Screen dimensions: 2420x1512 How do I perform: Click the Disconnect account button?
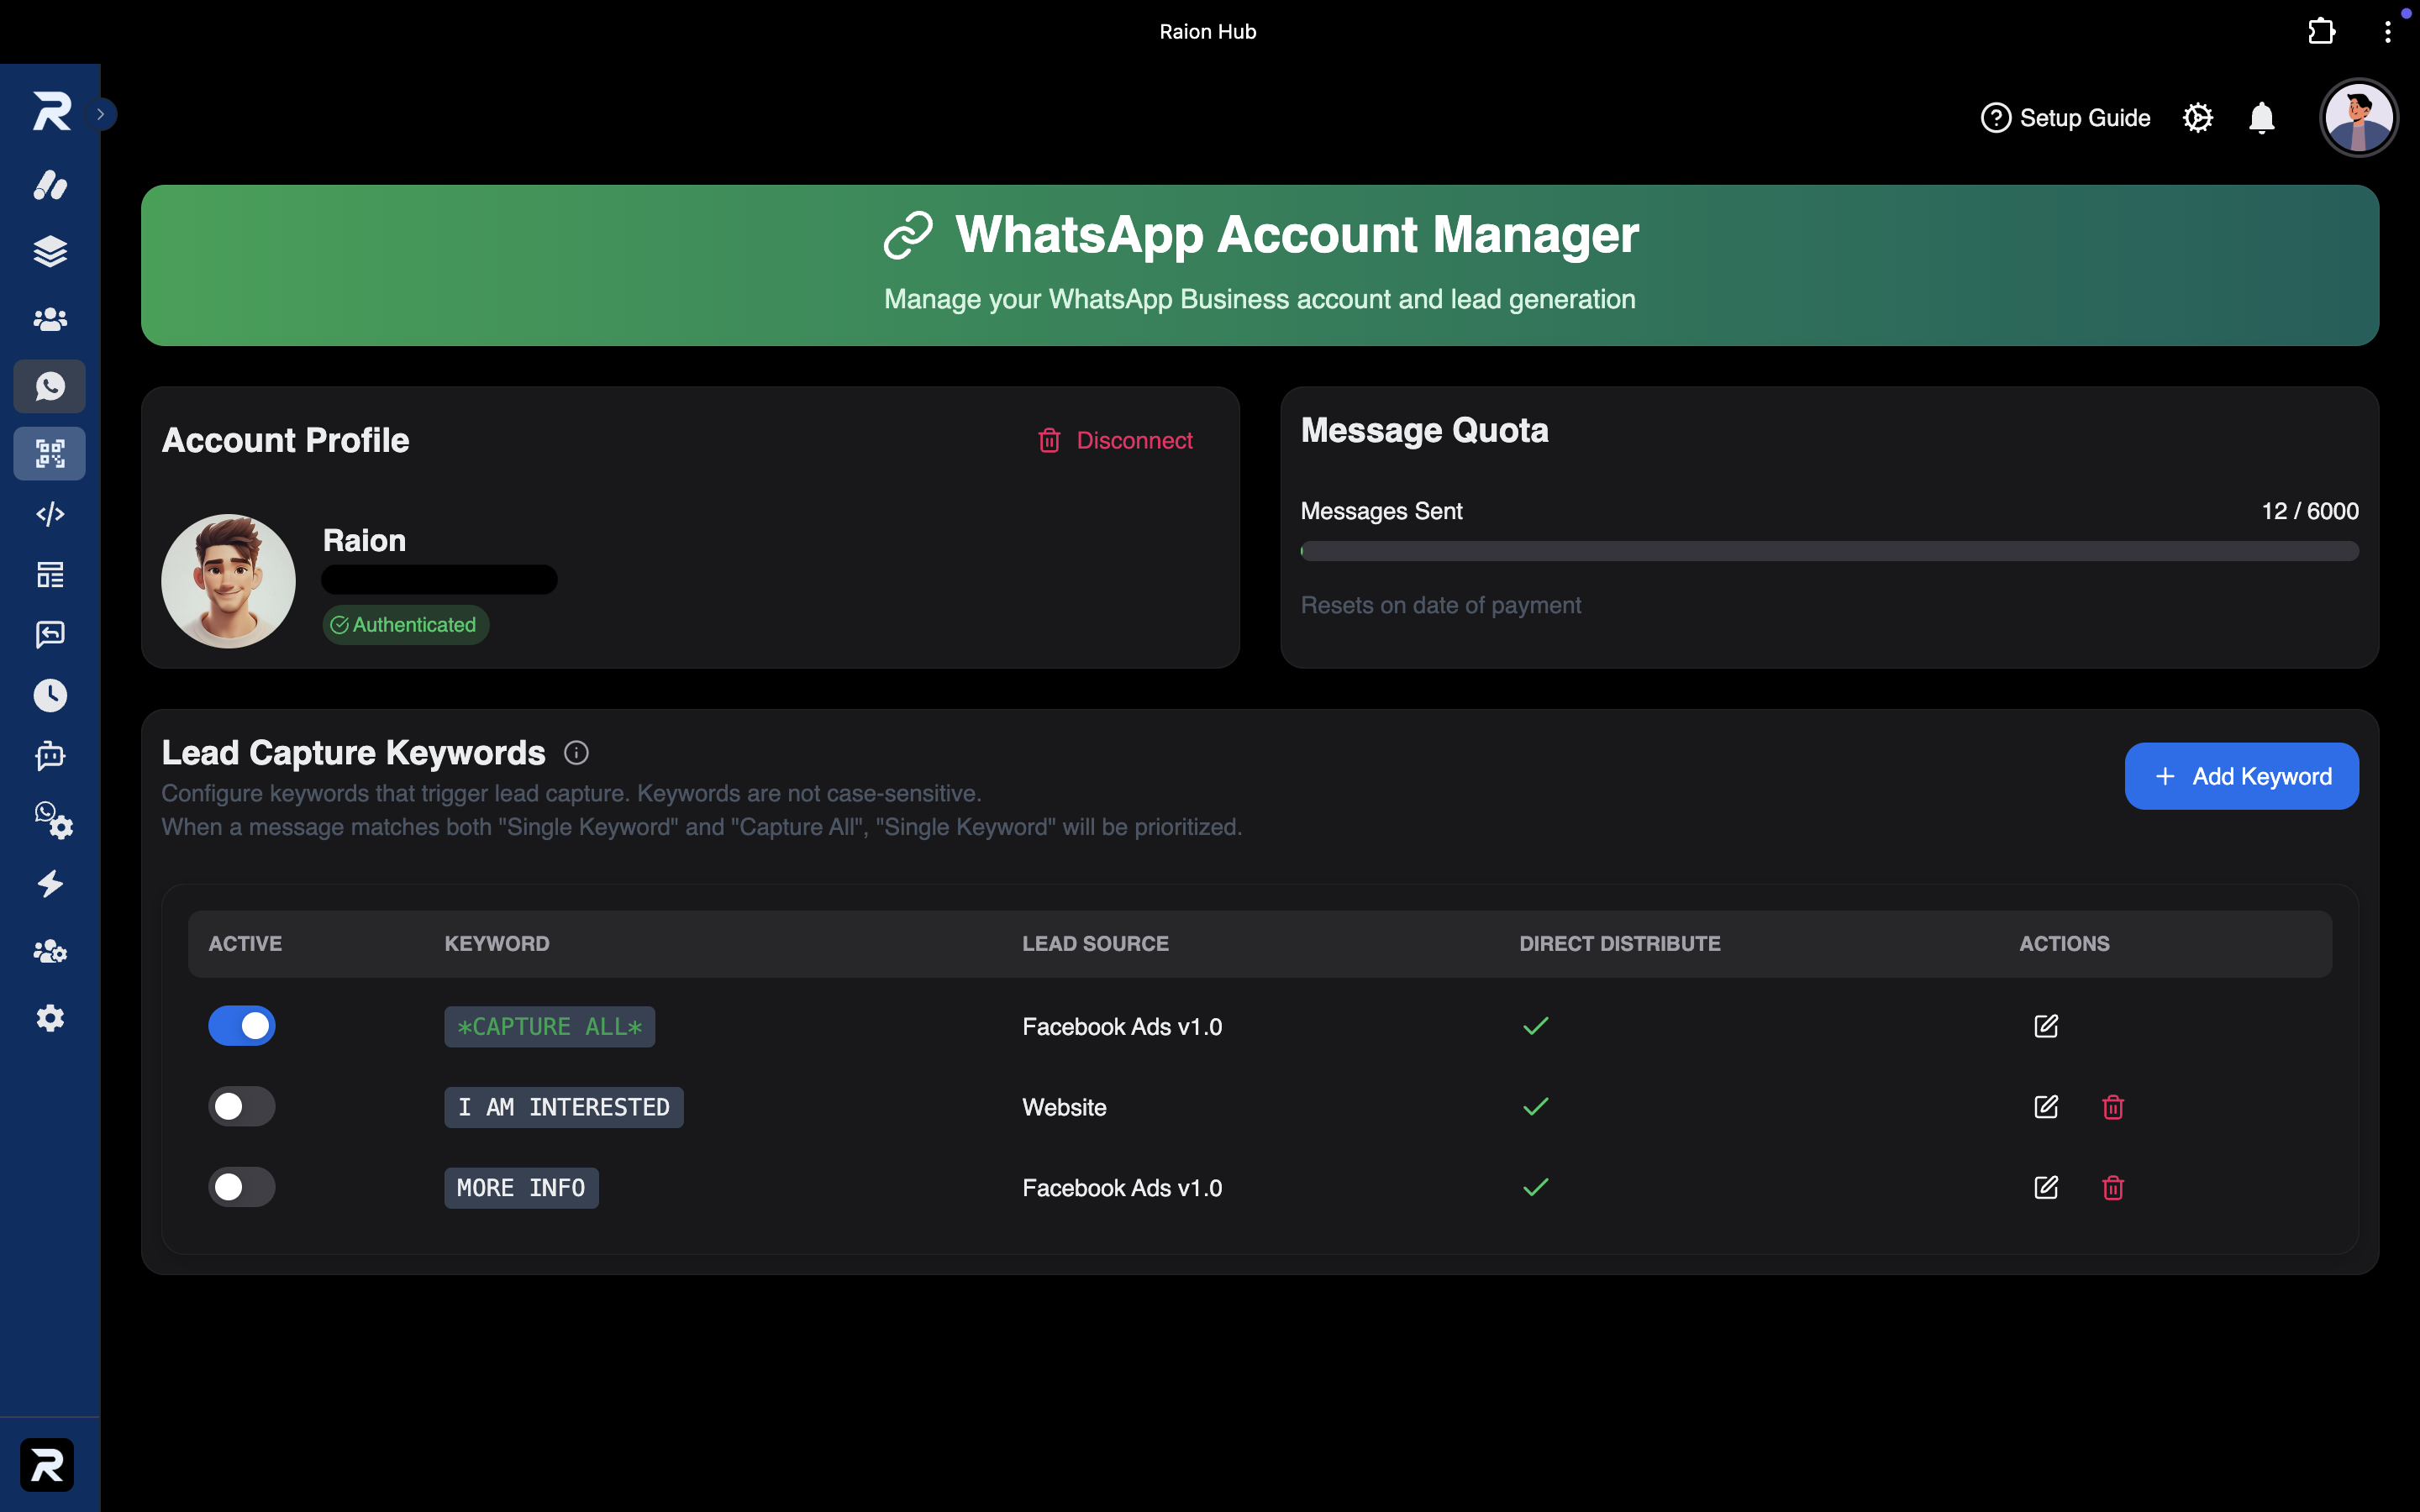click(1115, 440)
